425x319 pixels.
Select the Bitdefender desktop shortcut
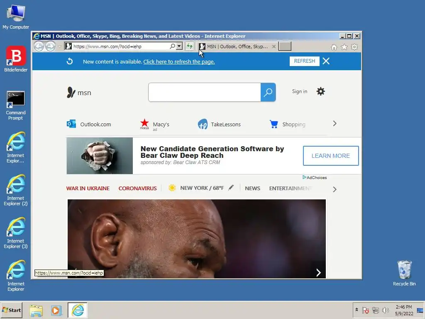[16, 59]
